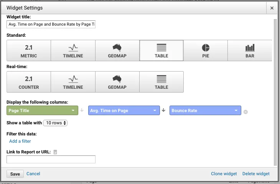Open the report picker icon beside Link to Report
Image resolution: width=280 pixels, height=184 pixels.
point(55,152)
